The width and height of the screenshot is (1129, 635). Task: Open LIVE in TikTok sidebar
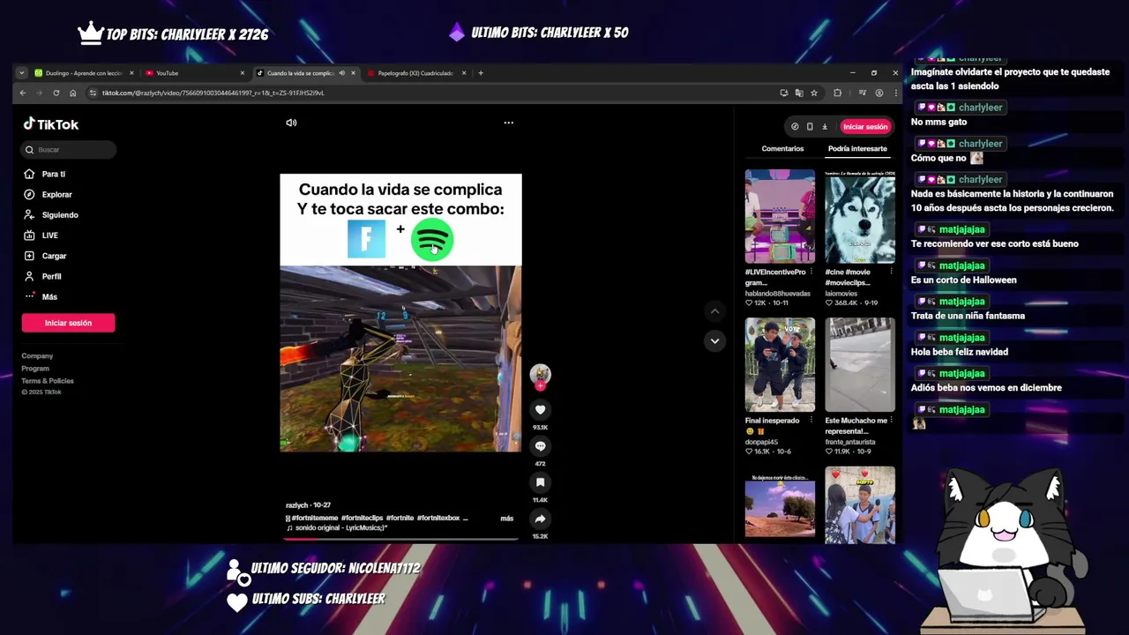coord(49,235)
